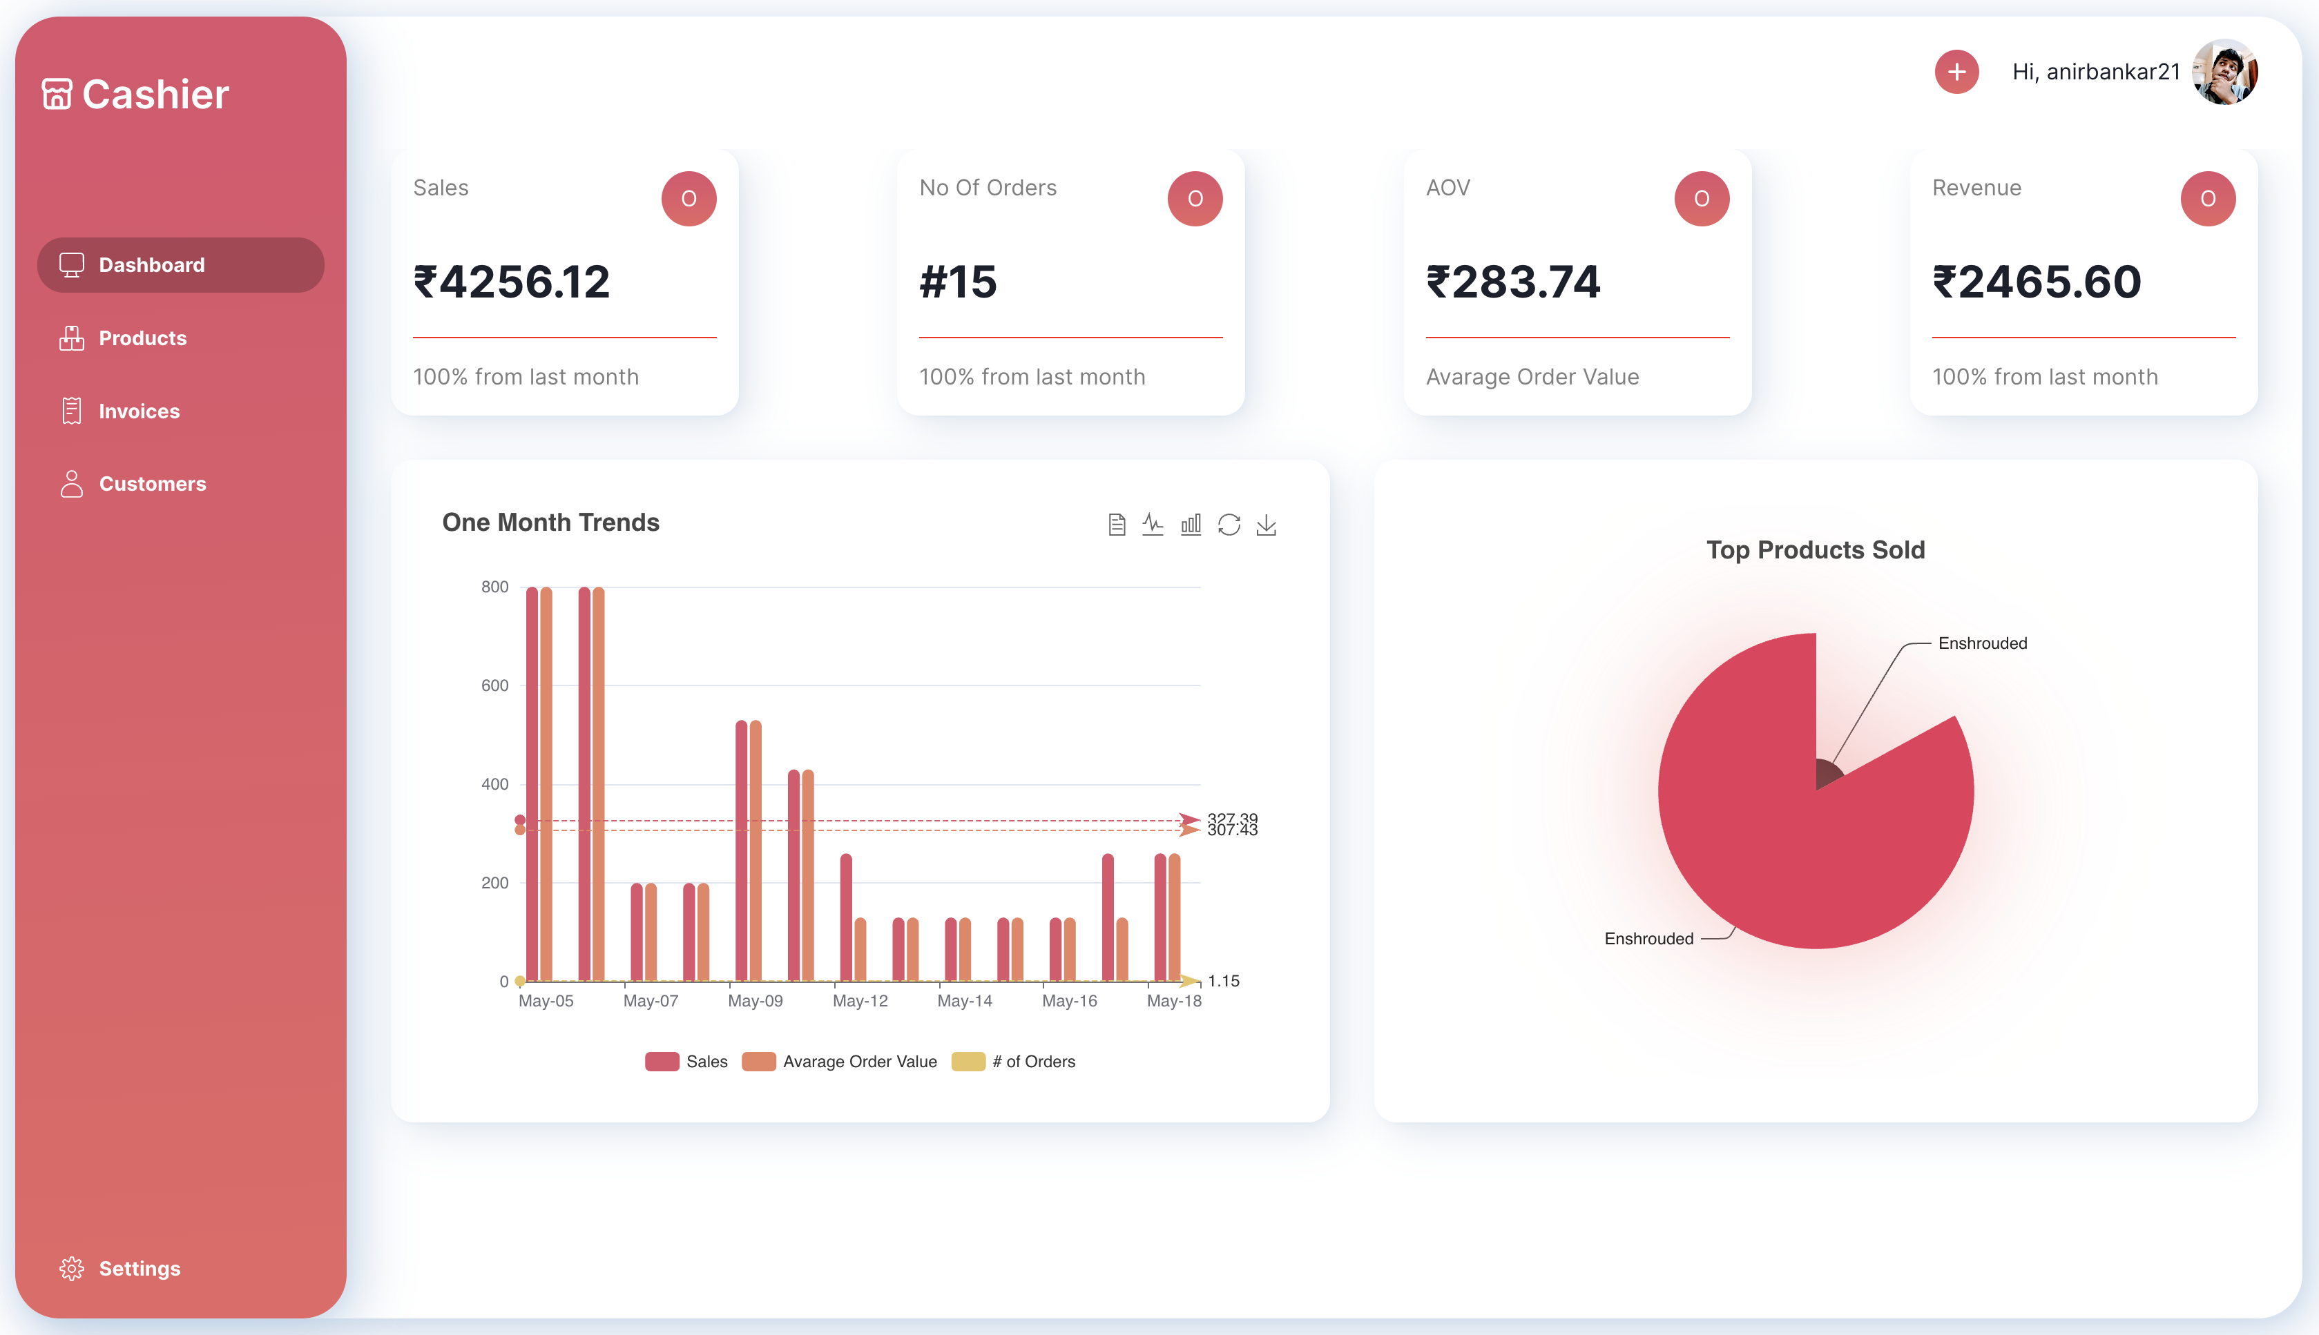Click the circle icon on Sales card
Viewport: 2319px width, 1335px height.
coord(689,199)
